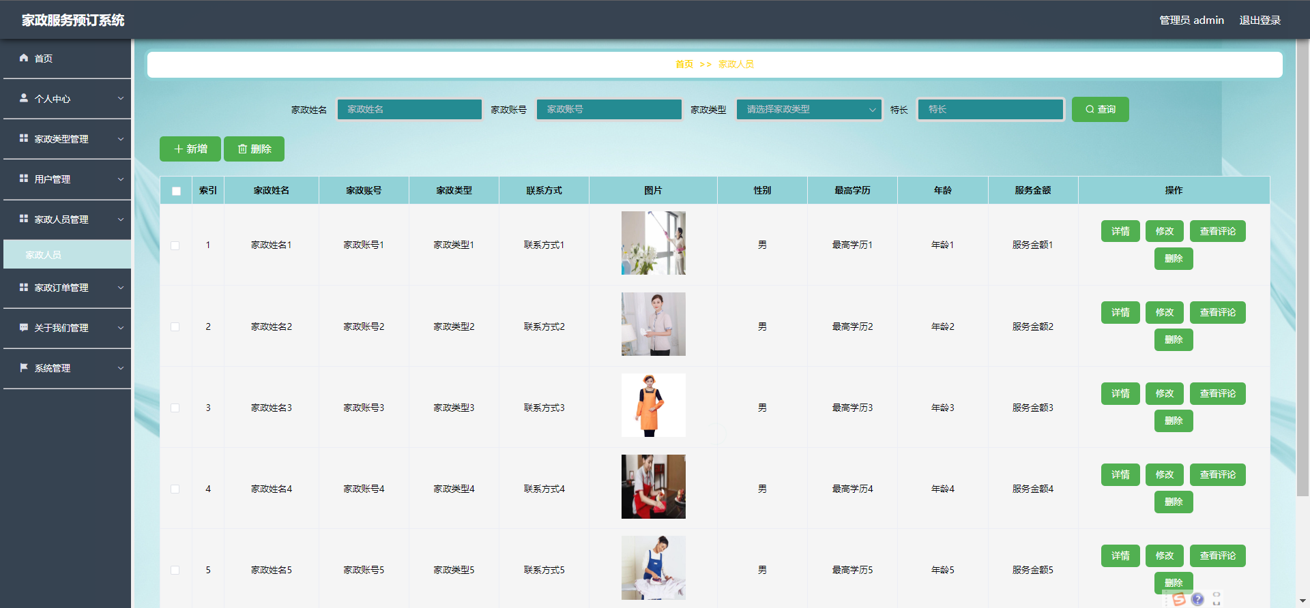Click the person icon beside 个人中心
The image size is (1310, 608).
[24, 98]
